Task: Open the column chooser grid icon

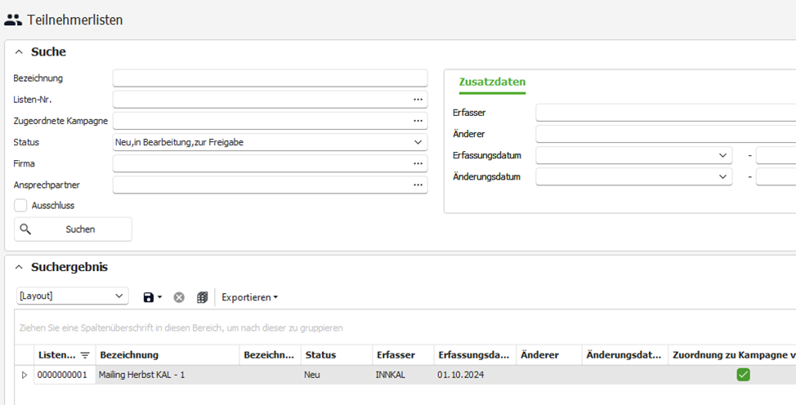Action: (202, 297)
